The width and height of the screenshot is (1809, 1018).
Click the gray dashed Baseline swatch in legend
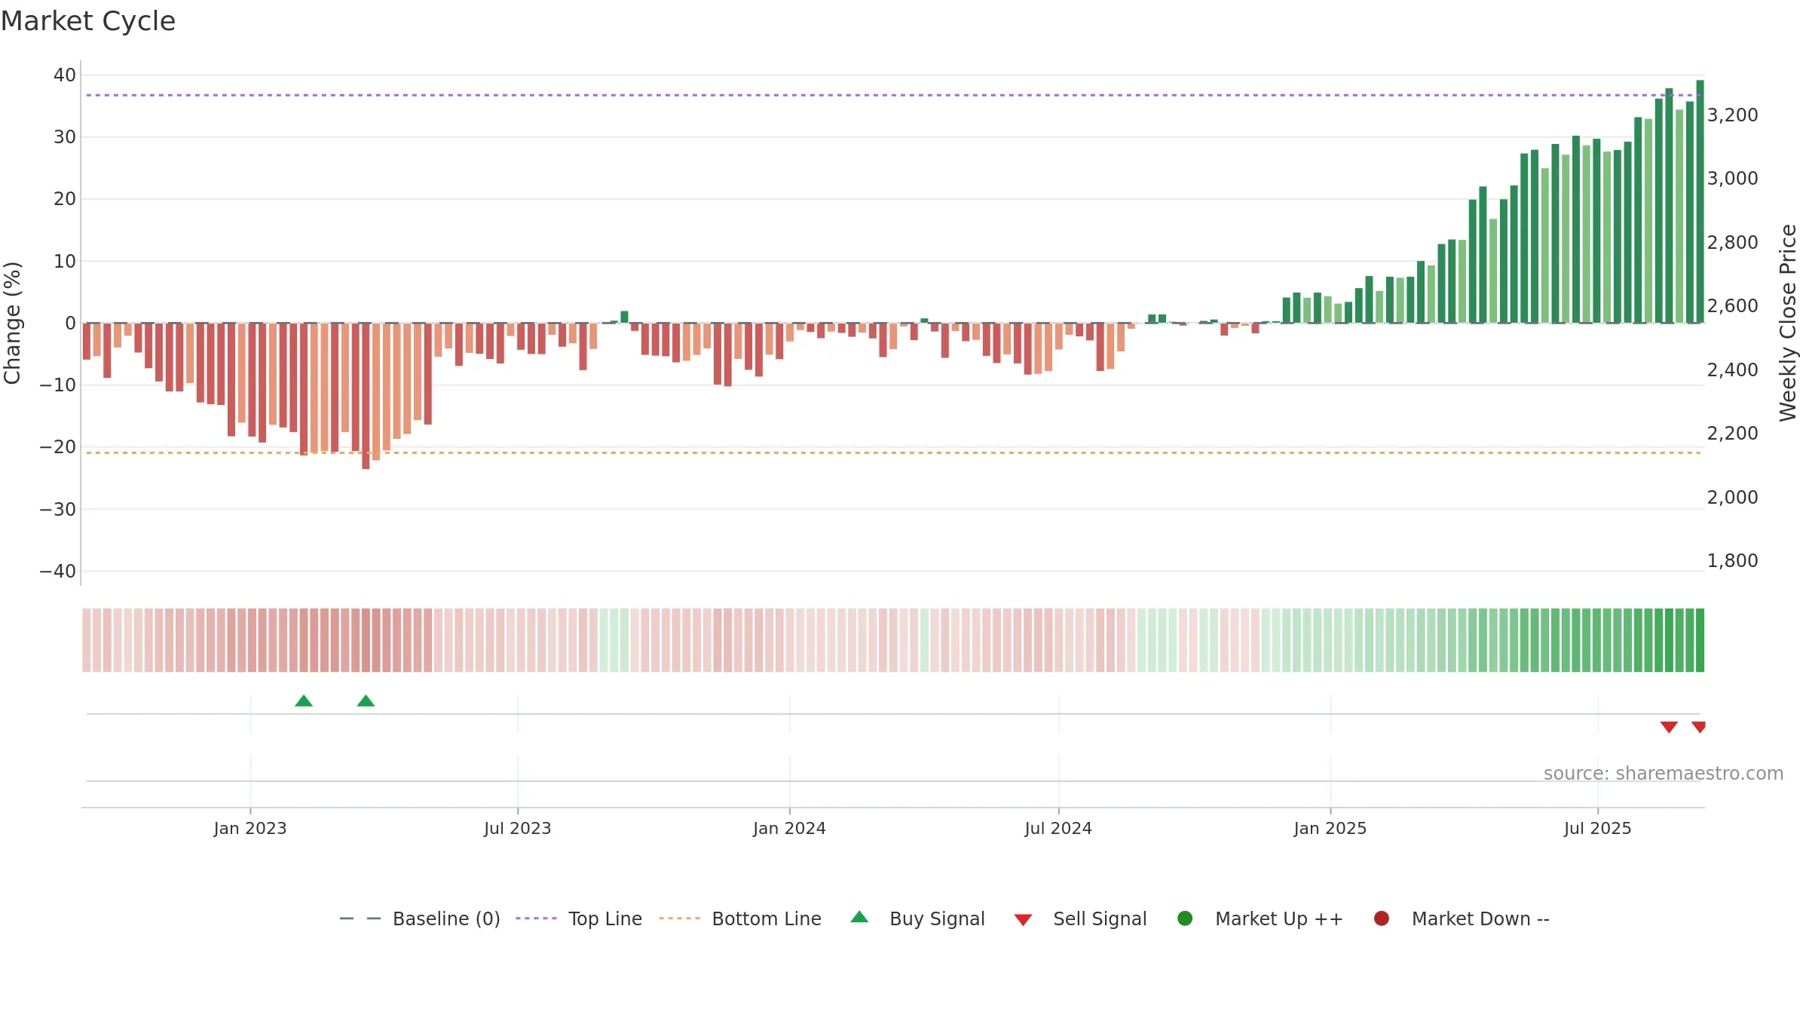[x=360, y=918]
